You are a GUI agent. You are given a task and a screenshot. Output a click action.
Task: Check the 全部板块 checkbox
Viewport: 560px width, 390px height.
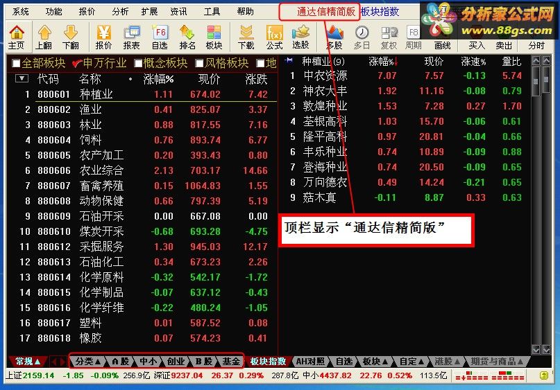[x=16, y=64]
